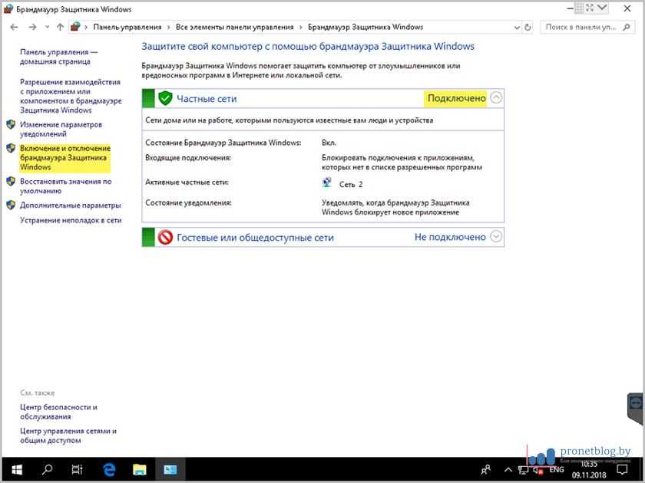Click the refresh button in the address bar
Screen dimensions: 645x483
pos(528,27)
